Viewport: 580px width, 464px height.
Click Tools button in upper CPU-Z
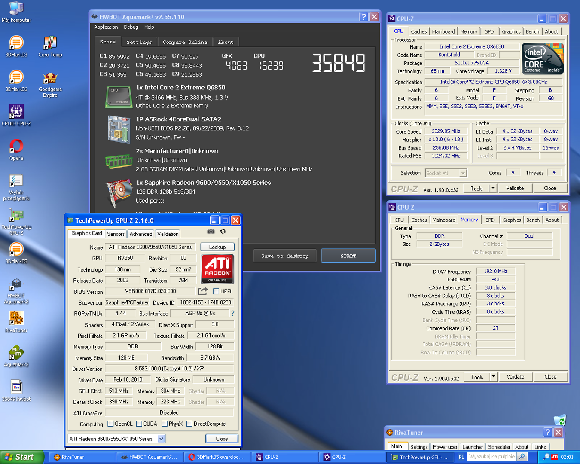[x=476, y=188]
